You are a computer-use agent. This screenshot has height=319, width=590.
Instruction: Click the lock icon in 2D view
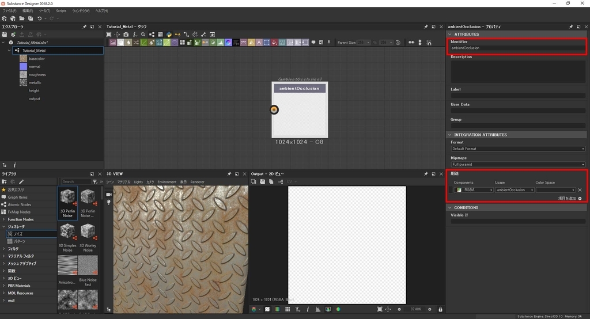tap(440, 309)
